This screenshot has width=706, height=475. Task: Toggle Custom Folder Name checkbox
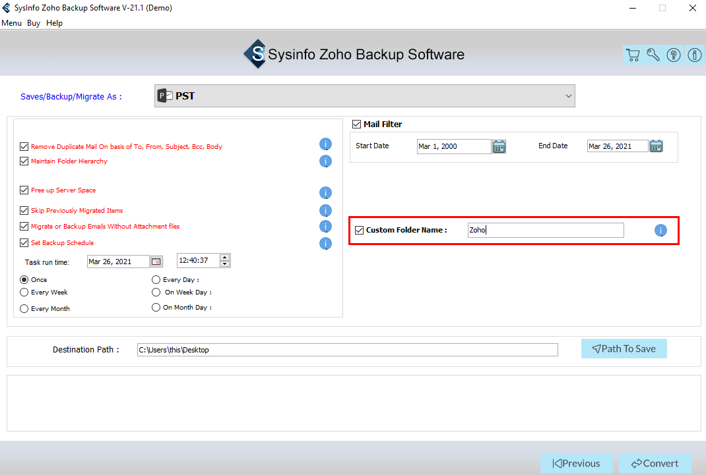click(360, 230)
